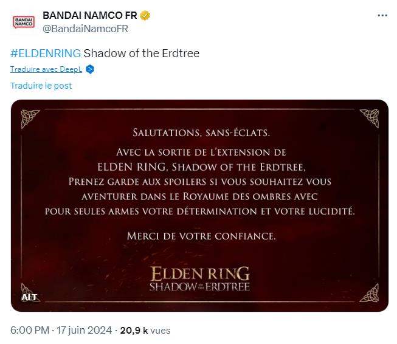Click "Merci de votre confiance." in the image
The width and height of the screenshot is (397, 344).
pyautogui.click(x=199, y=235)
